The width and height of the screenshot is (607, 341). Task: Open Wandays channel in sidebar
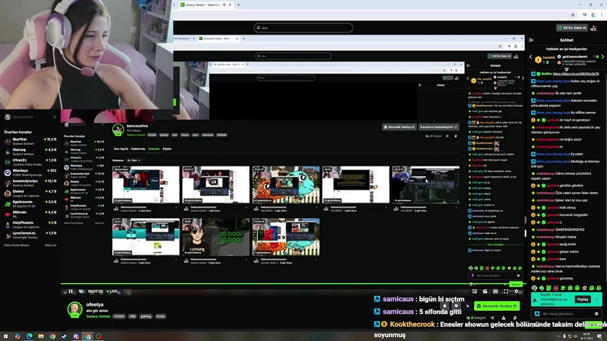pos(30,173)
